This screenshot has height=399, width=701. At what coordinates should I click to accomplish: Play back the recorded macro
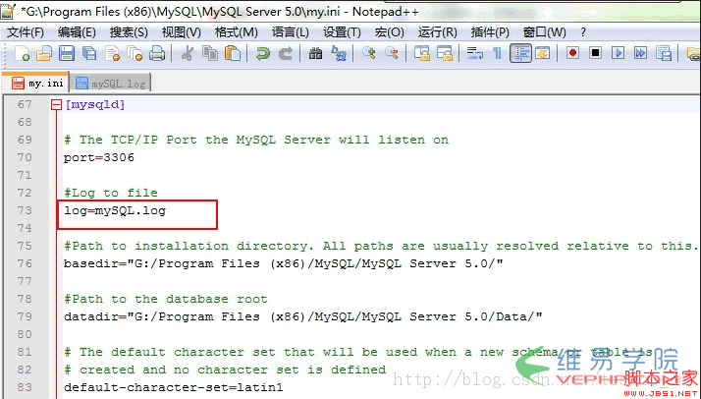619,53
